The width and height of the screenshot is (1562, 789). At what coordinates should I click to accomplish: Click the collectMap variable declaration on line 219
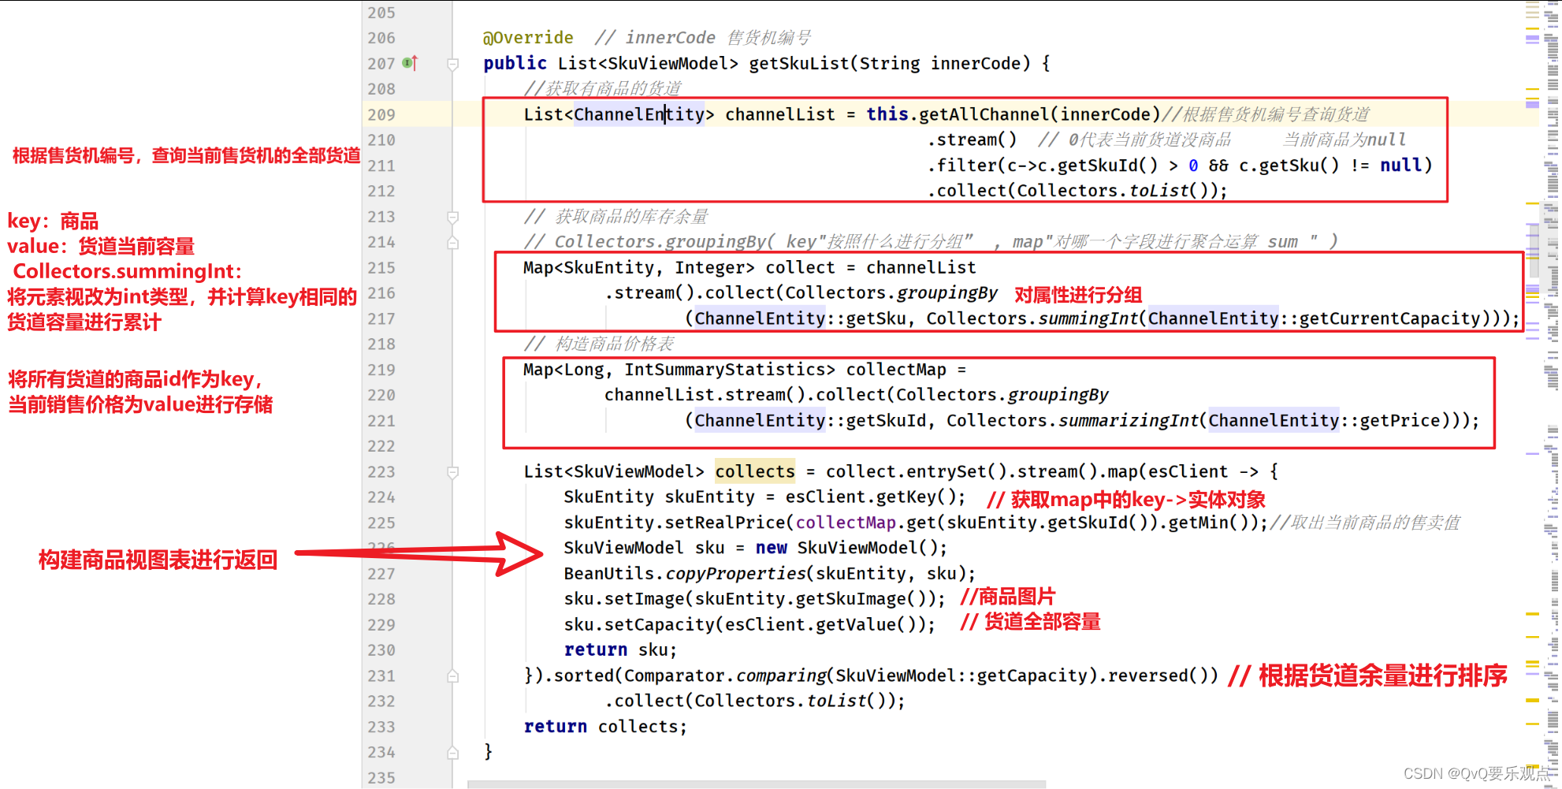[896, 370]
